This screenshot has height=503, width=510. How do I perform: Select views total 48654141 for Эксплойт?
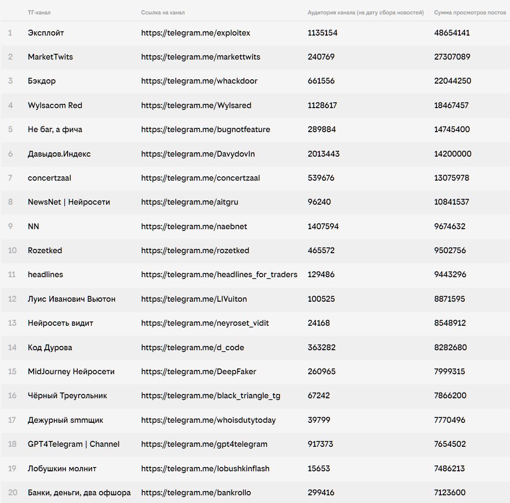tap(451, 33)
